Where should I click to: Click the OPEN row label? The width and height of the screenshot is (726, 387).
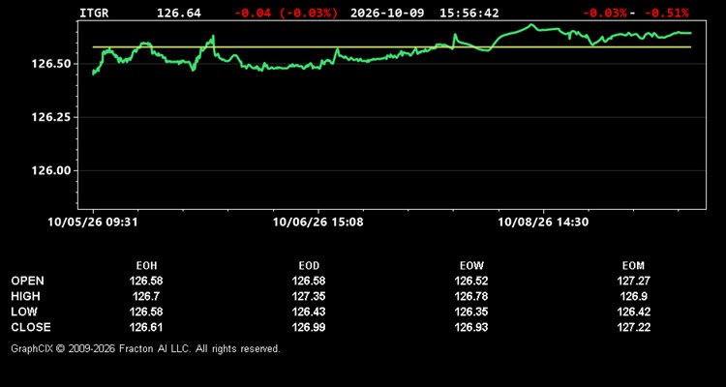[28, 281]
